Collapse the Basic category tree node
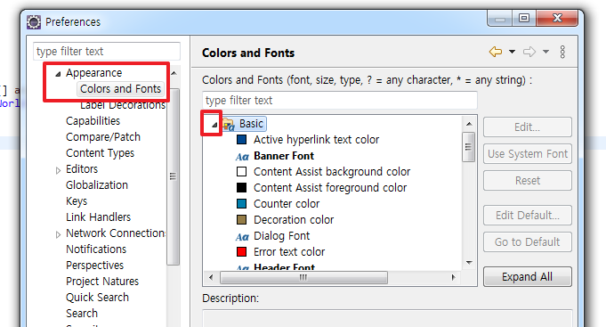 click(214, 125)
